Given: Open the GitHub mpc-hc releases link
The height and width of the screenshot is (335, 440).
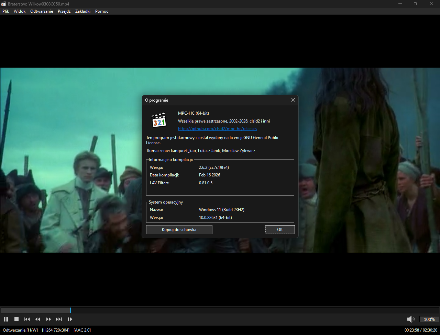Looking at the screenshot, I should click(x=218, y=129).
